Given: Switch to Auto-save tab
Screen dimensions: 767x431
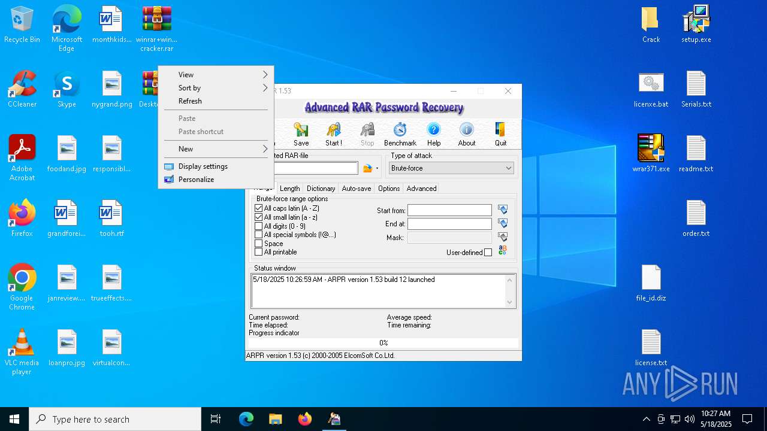Looking at the screenshot, I should 356,188.
